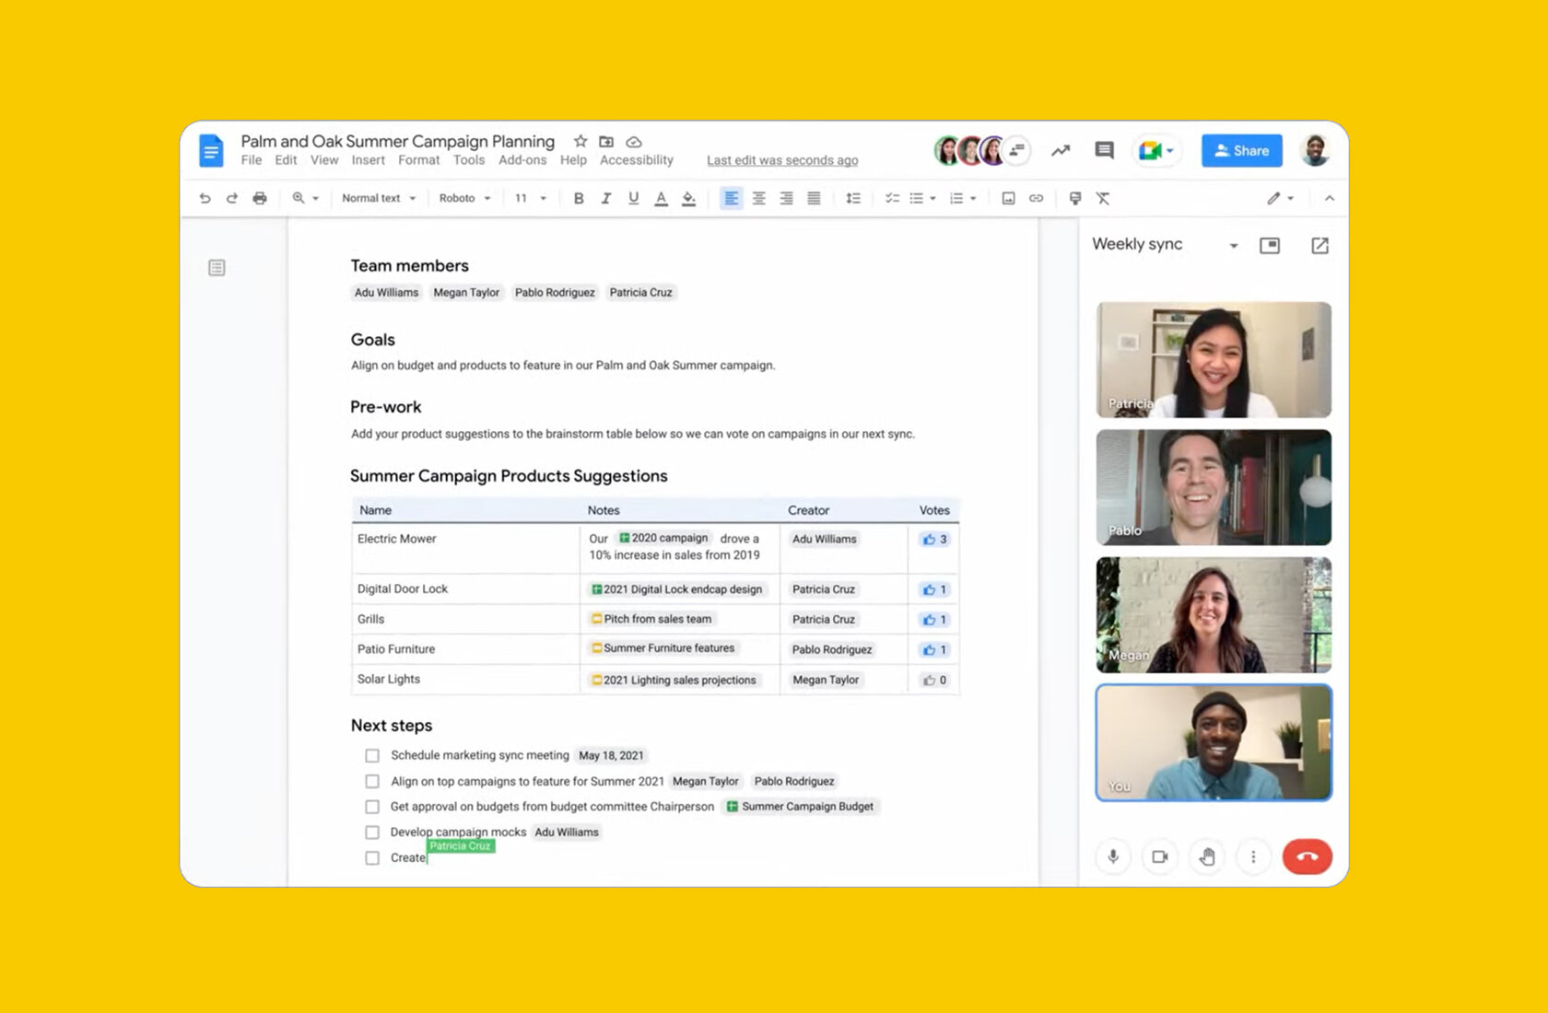Align text left
The height and width of the screenshot is (1013, 1548).
[x=731, y=198]
